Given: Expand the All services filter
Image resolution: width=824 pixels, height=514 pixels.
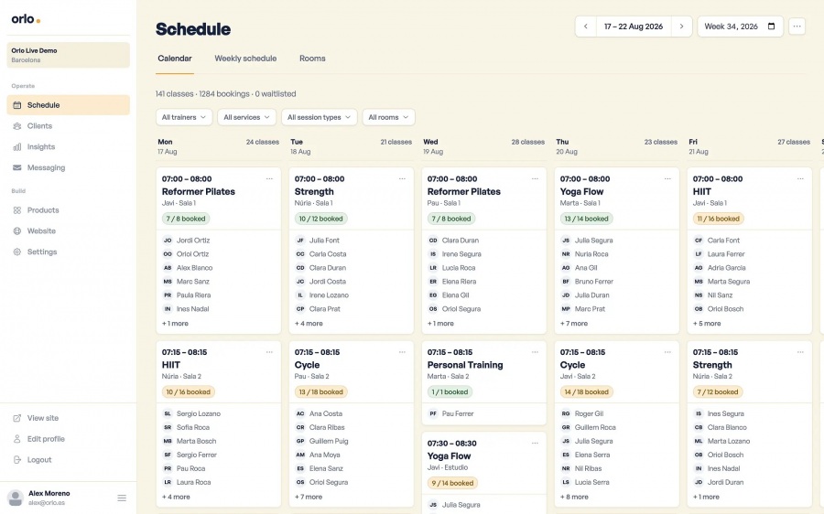Looking at the screenshot, I should 246,117.
